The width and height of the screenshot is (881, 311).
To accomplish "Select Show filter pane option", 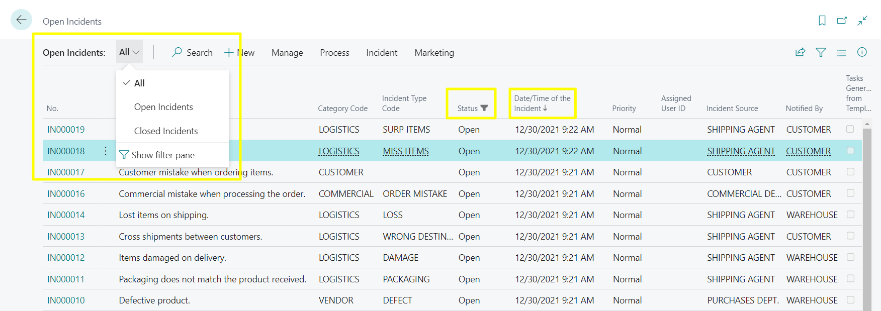I will 172,155.
